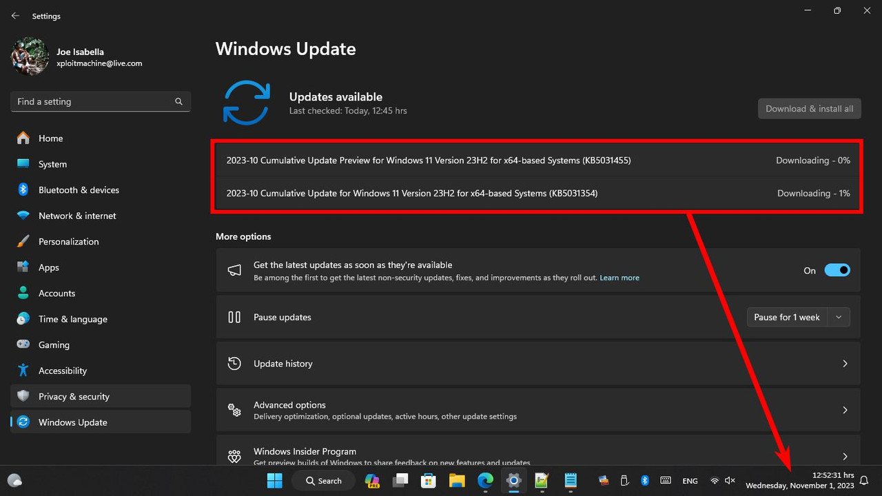Click the Privacy & security shield icon
The width and height of the screenshot is (882, 496).
tap(23, 396)
